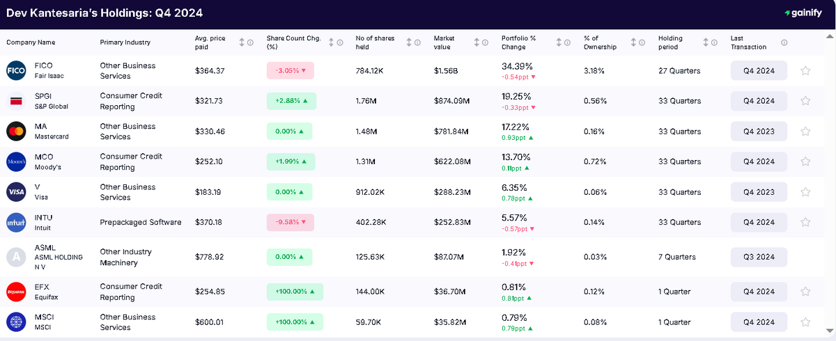This screenshot has height=341, width=836.
Task: Click the Mastercard logo icon
Action: tap(16, 132)
